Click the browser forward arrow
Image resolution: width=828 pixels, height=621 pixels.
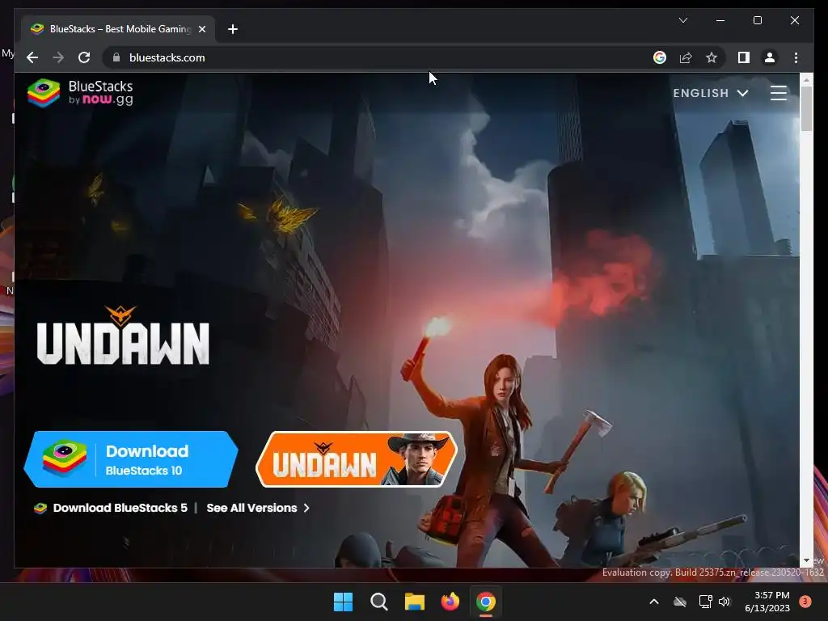pyautogui.click(x=58, y=57)
